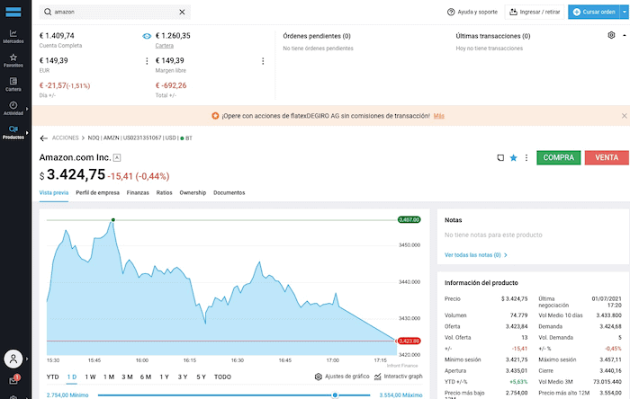Click the 12-month price range slider handle
The width and height of the screenshot is (630, 399).
[335, 395]
